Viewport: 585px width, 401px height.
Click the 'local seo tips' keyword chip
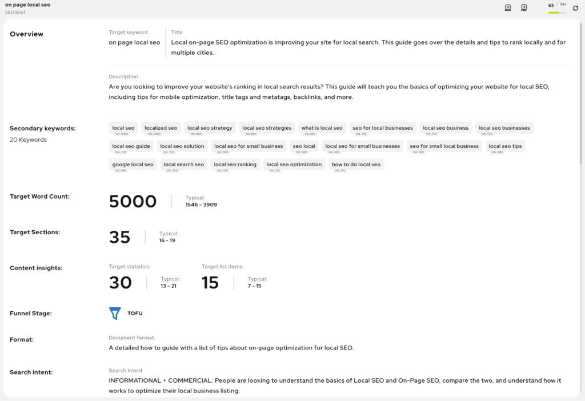point(505,146)
